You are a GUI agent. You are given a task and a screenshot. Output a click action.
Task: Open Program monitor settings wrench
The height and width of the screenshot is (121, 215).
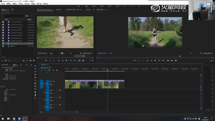201,53
